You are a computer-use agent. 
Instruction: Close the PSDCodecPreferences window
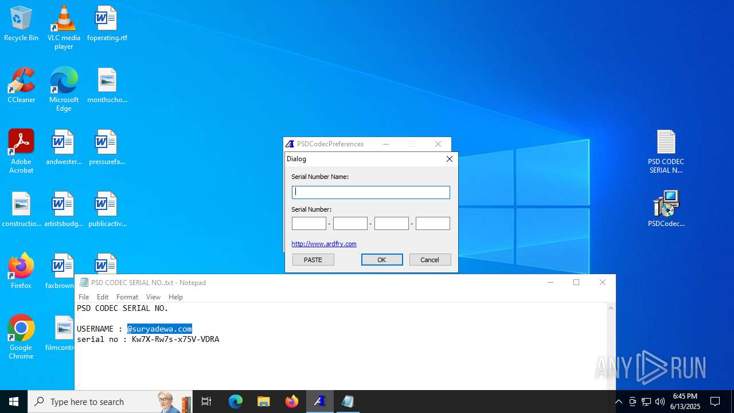(438, 144)
